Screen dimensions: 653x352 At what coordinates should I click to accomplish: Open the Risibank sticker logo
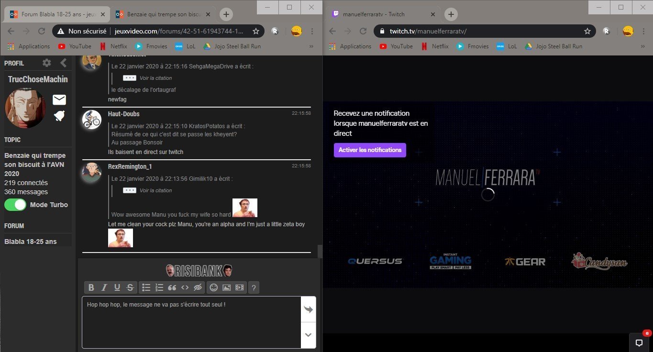pos(199,271)
